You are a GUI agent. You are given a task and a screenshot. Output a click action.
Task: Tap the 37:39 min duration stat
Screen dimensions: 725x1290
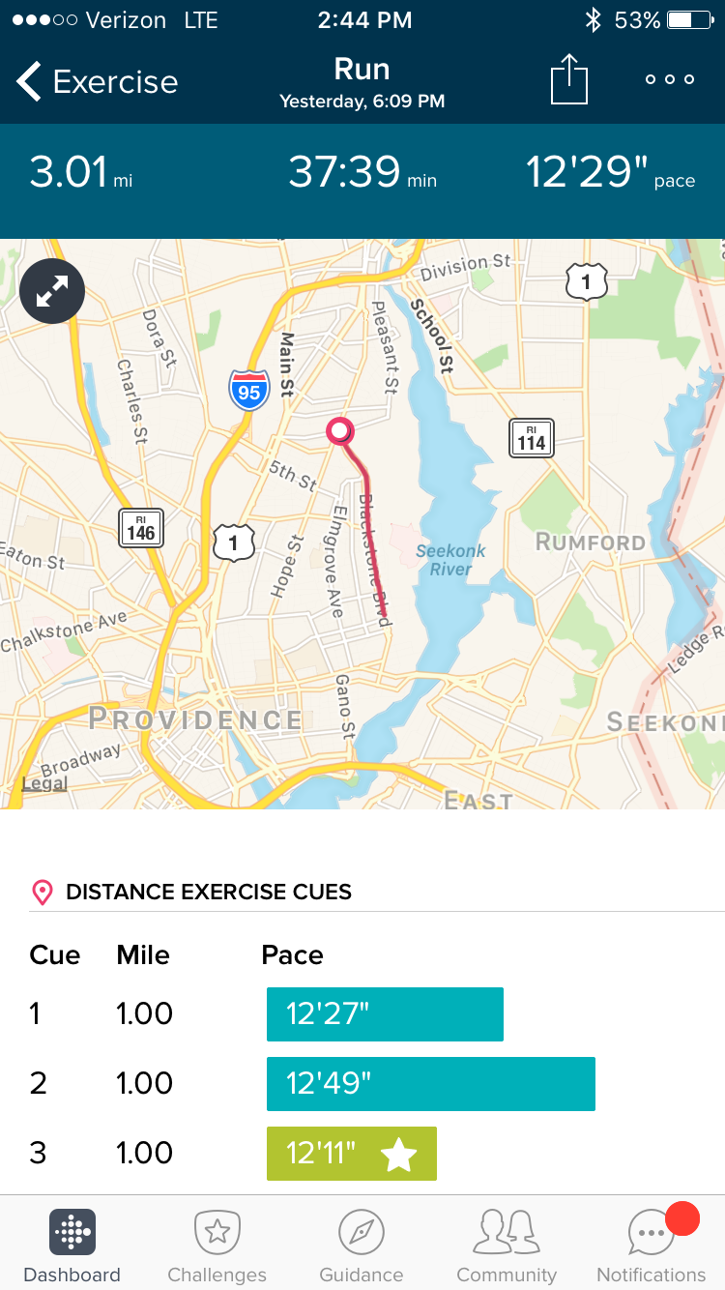(x=362, y=173)
